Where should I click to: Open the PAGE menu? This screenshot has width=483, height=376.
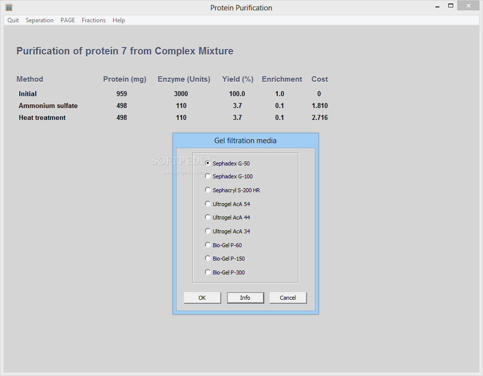pos(67,20)
